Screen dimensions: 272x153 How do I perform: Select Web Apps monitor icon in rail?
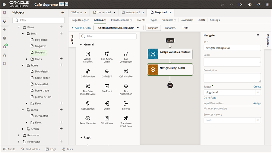tap(5, 21)
